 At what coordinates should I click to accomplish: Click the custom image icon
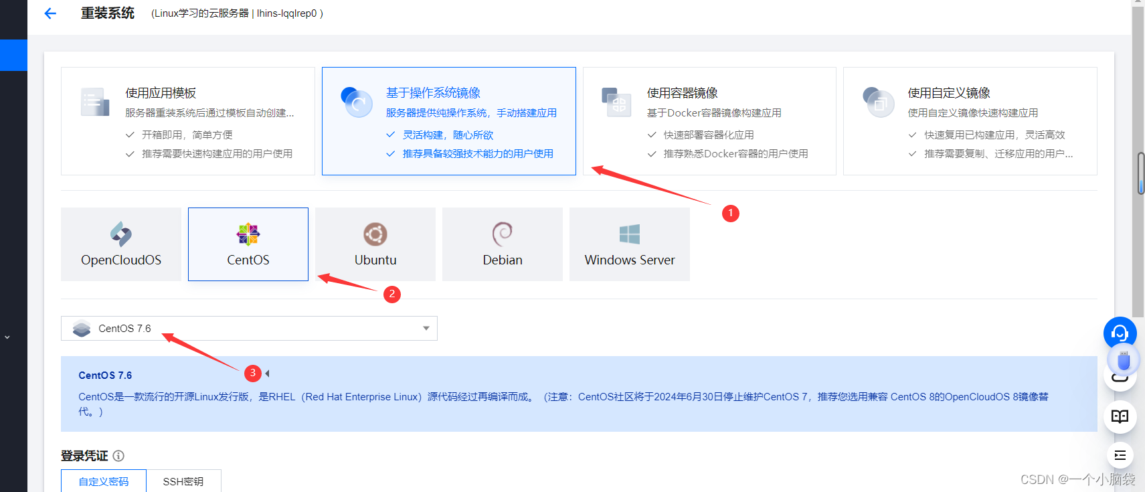[878, 102]
